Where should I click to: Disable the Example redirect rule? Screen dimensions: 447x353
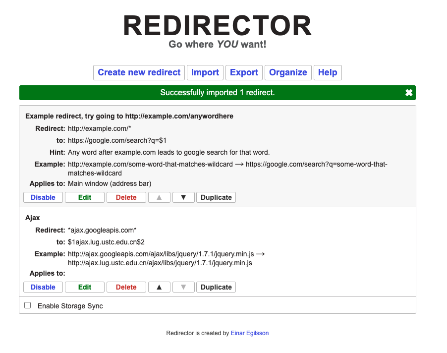pos(43,197)
